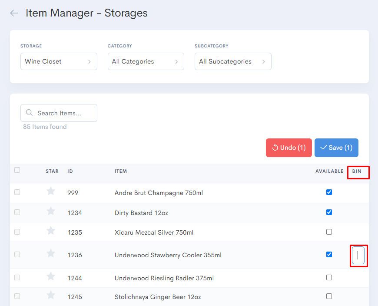The width and height of the screenshot is (378, 306).
Task: Click the back arrow beside Item Manager title
Action: [x=13, y=13]
